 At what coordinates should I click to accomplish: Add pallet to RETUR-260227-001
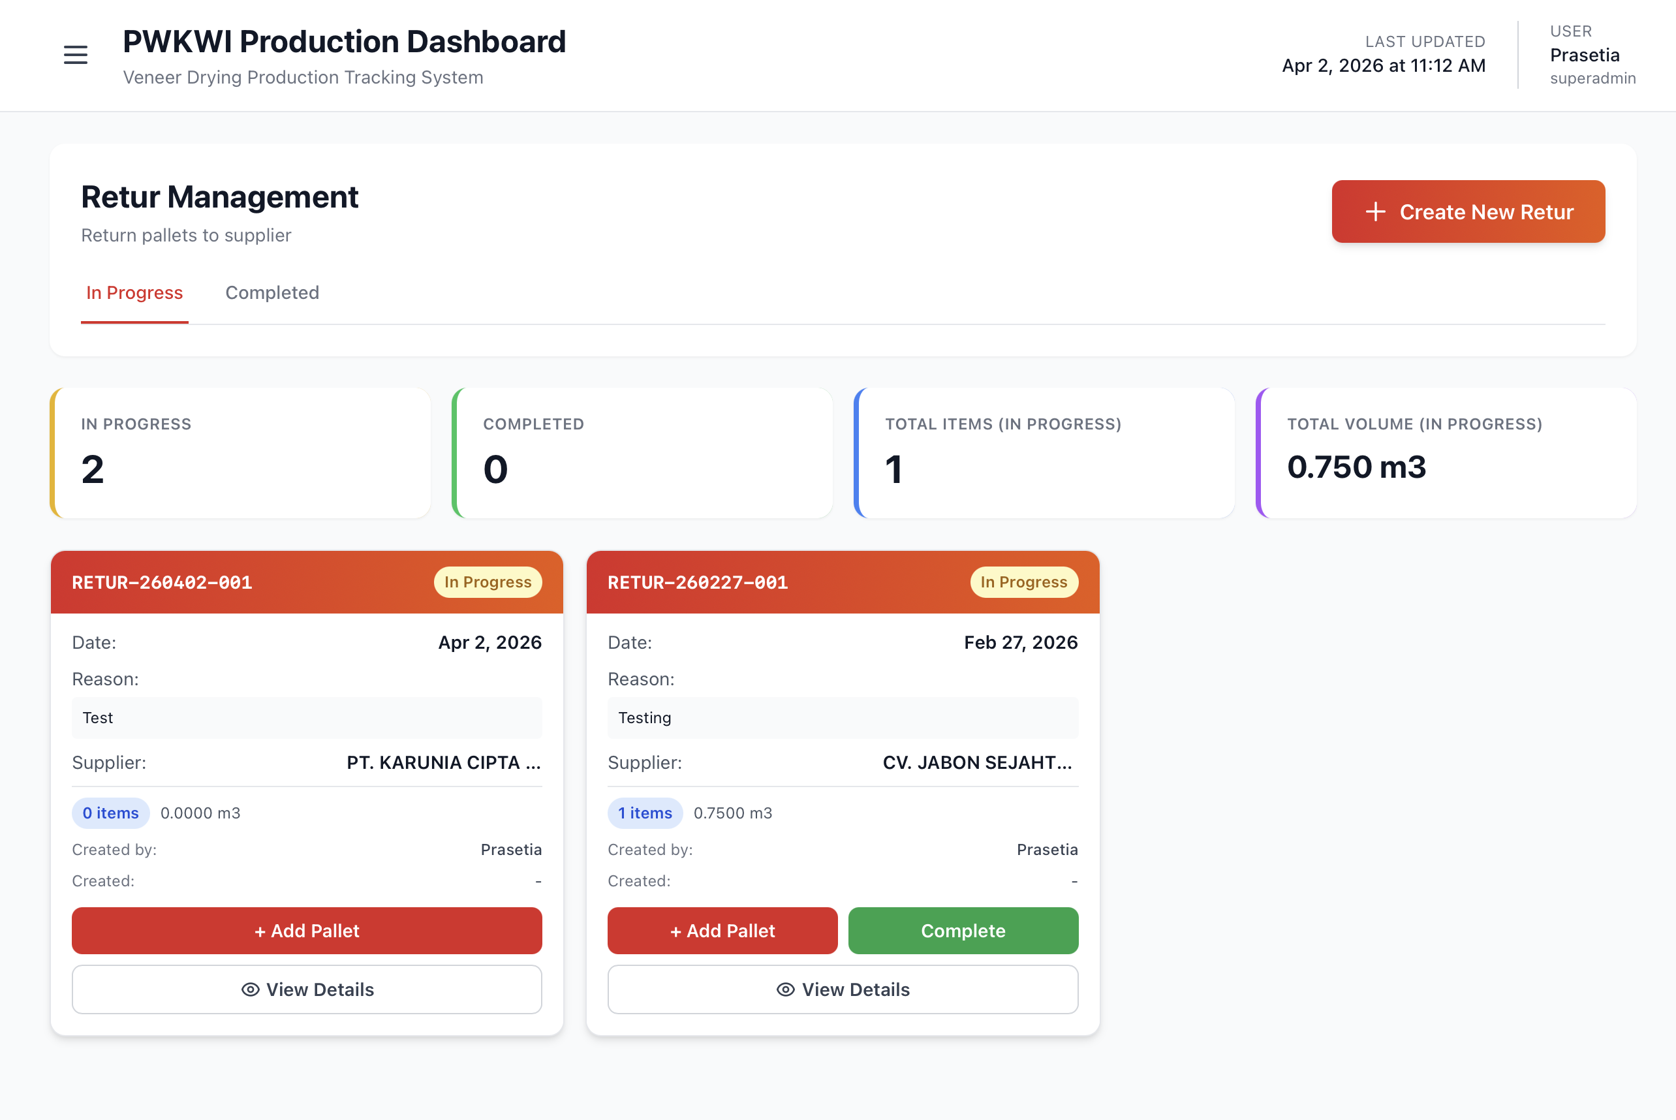[722, 931]
